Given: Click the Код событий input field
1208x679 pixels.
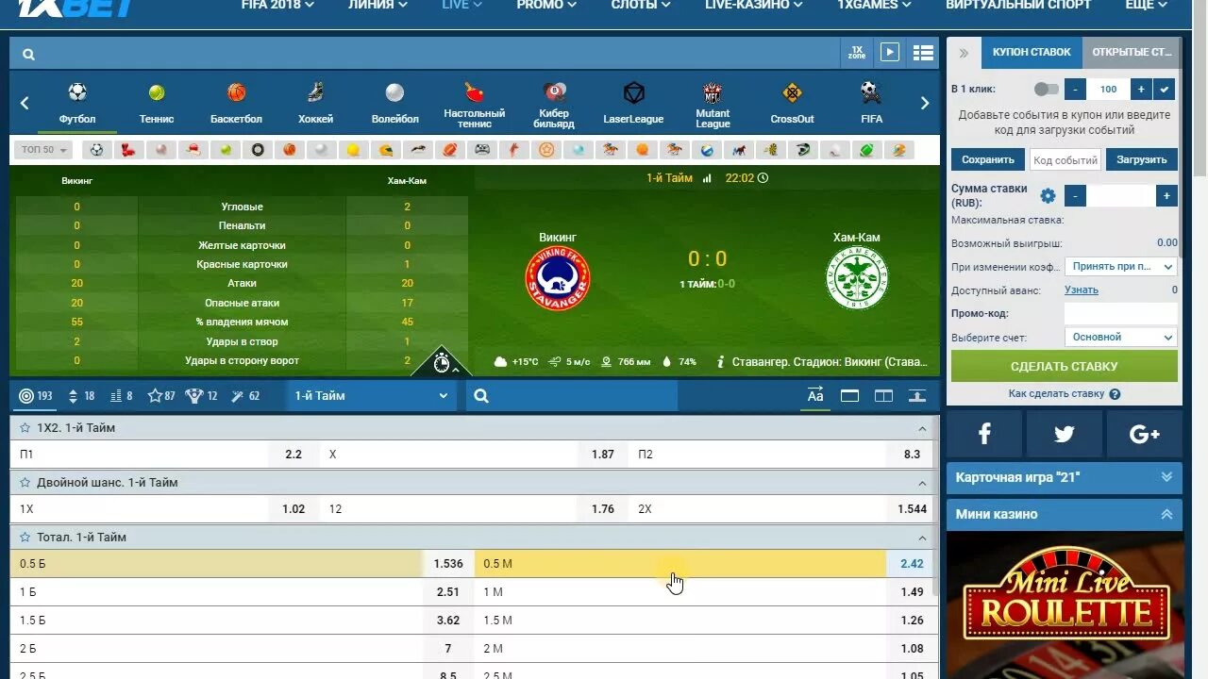Looking at the screenshot, I should (1065, 160).
